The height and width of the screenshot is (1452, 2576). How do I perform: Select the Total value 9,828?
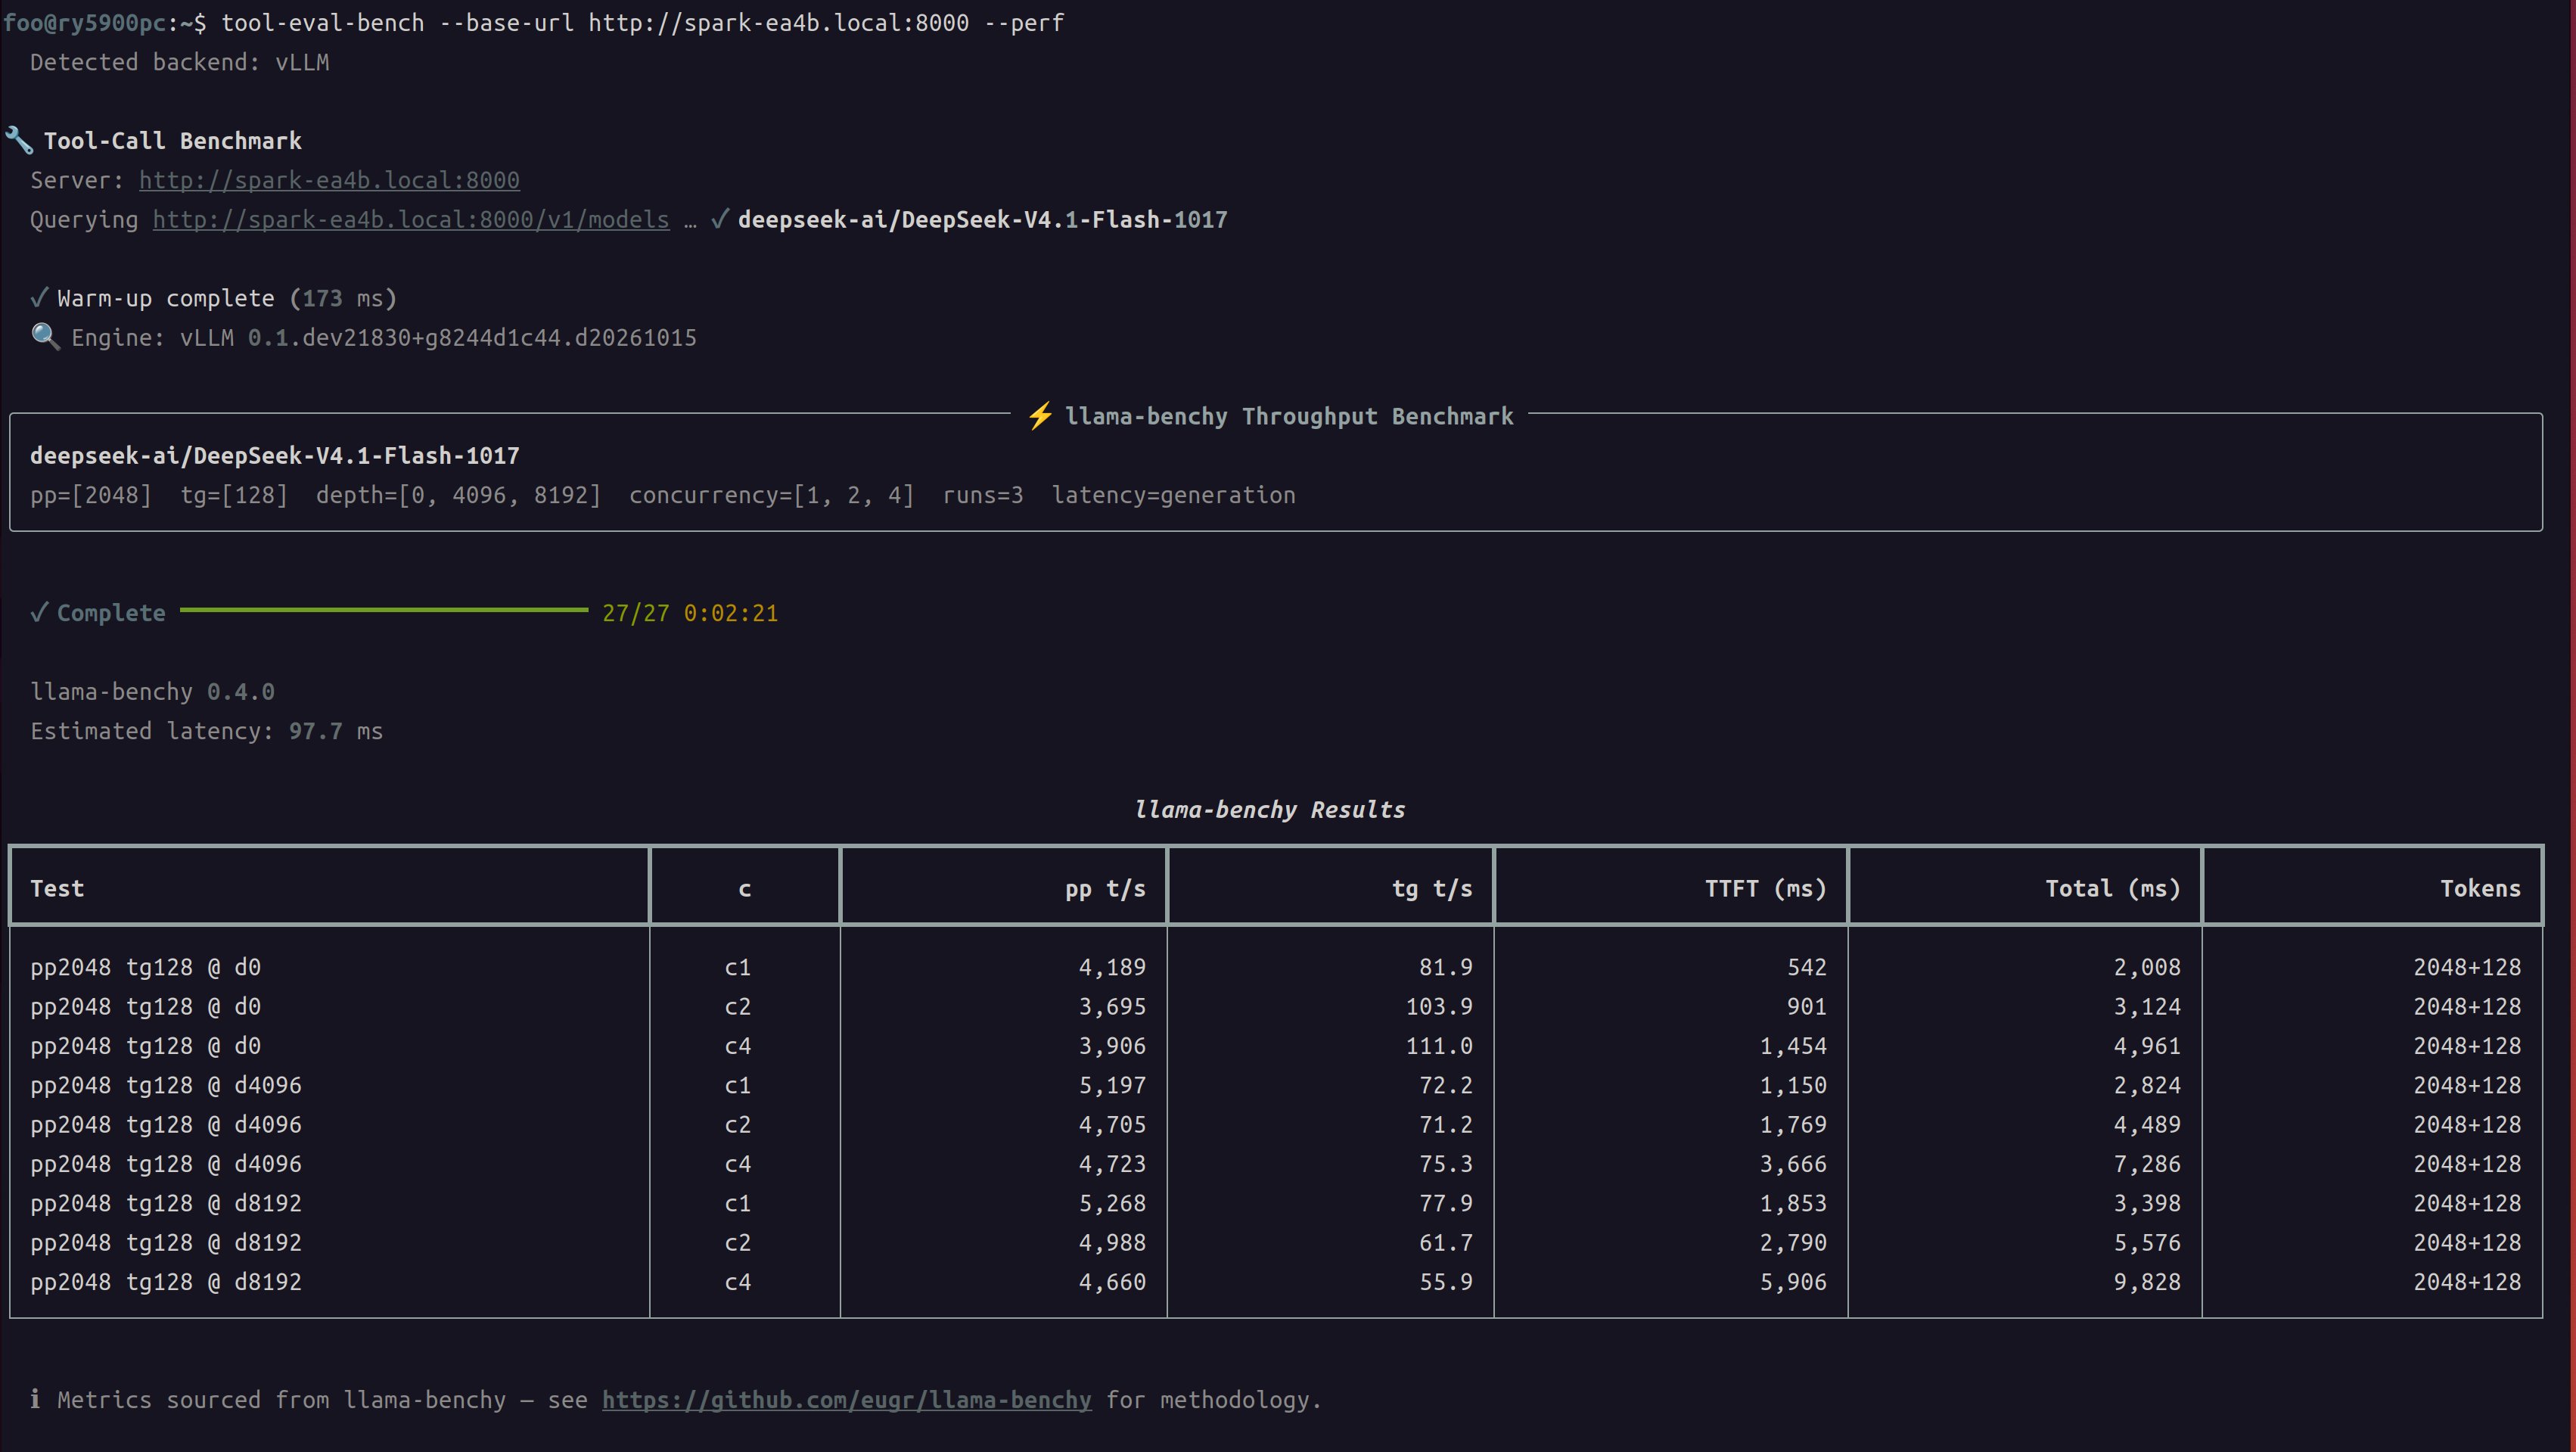2147,1283
